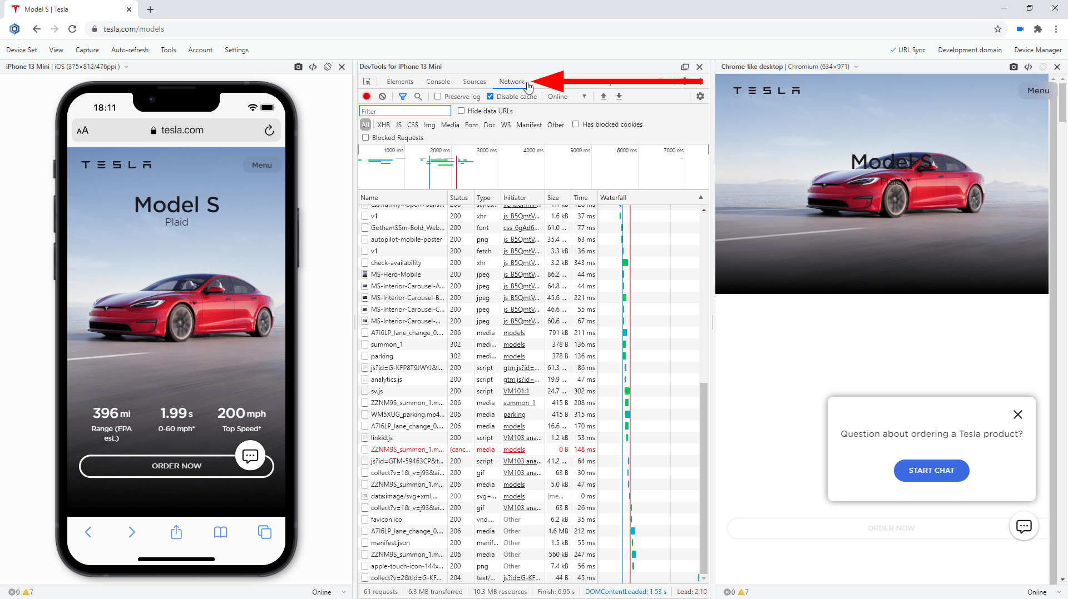
Task: Focus the network Filter input field
Action: click(x=405, y=111)
